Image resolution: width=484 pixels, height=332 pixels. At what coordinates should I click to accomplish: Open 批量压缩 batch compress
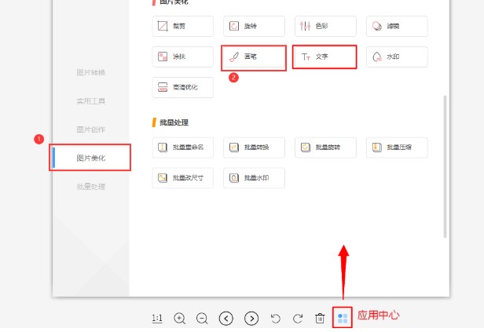(397, 148)
